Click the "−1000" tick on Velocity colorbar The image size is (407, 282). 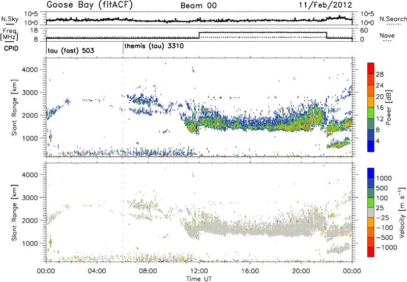click(x=387, y=247)
